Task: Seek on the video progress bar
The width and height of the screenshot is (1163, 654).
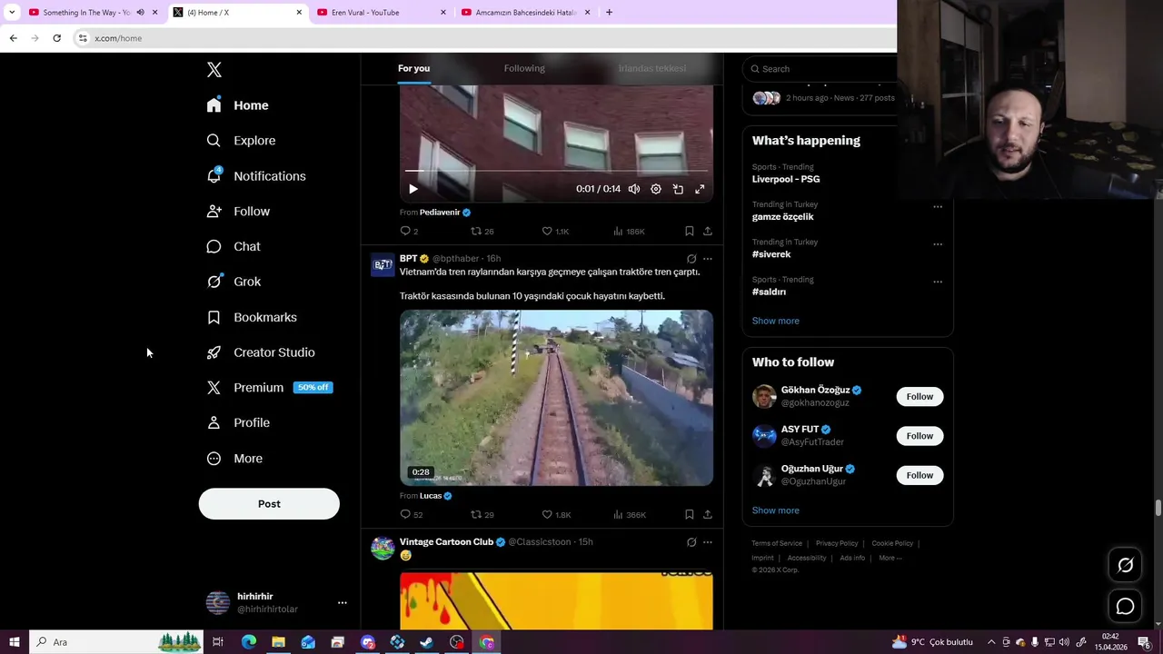Action: click(556, 171)
